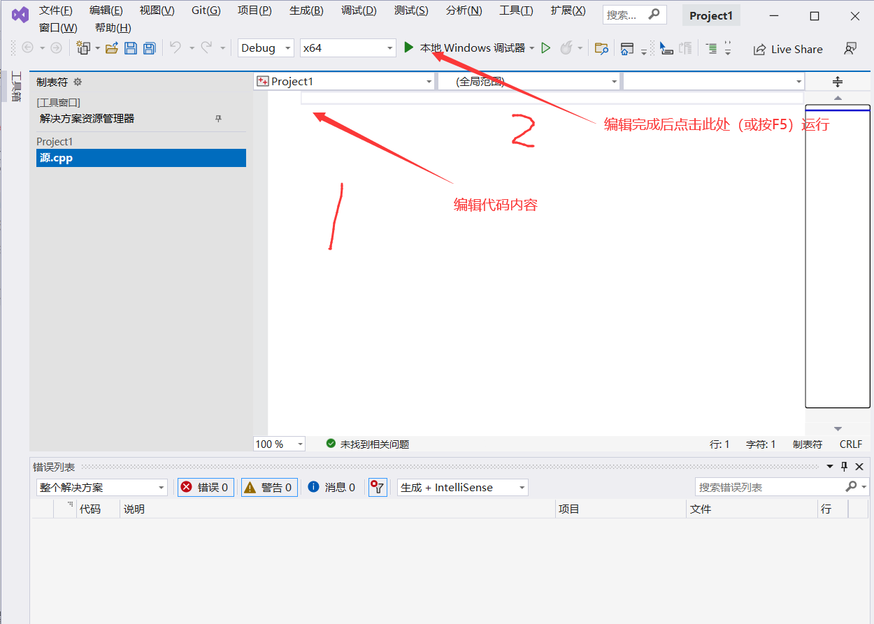The width and height of the screenshot is (874, 624).
Task: Click the new project toolbar icon
Action: coord(84,48)
